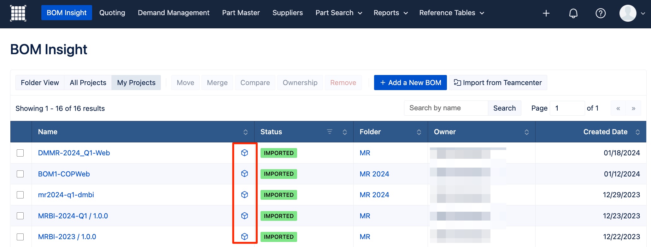651x247 pixels.
Task: Sort by the Created Date column arrows
Action: [637, 132]
